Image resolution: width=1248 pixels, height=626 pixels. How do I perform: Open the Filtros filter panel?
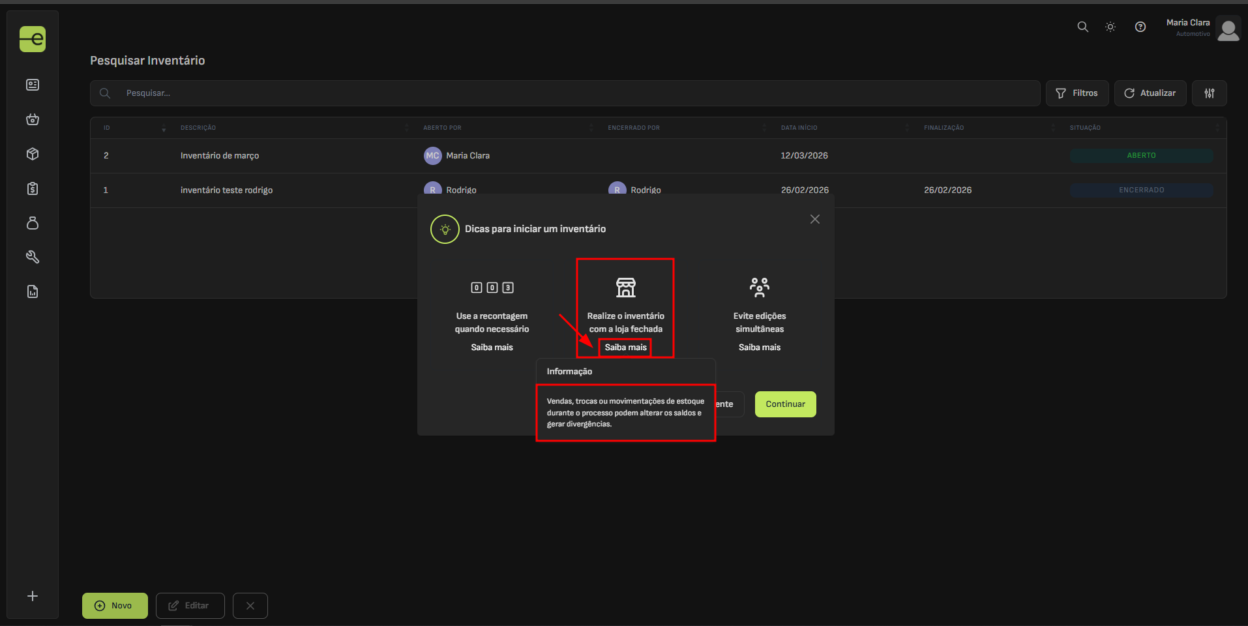pos(1077,93)
